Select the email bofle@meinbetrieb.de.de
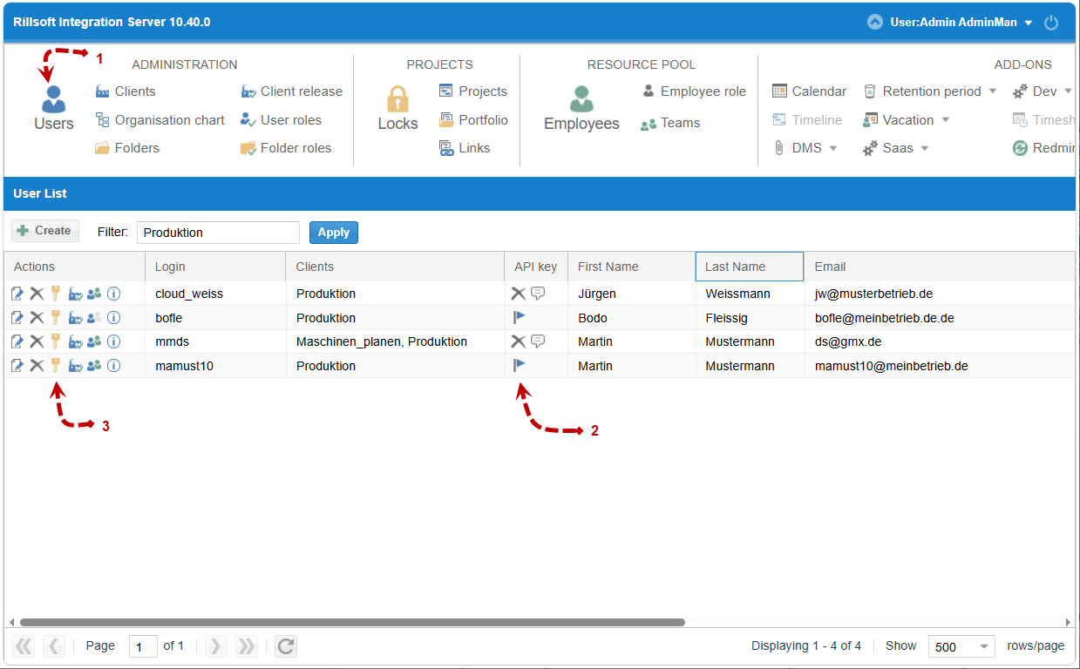The image size is (1080, 669). [x=885, y=318]
